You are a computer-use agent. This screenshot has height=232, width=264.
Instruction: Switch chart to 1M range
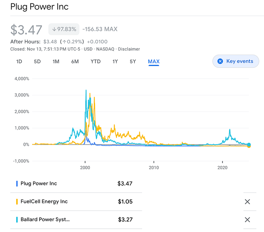[x=56, y=61]
